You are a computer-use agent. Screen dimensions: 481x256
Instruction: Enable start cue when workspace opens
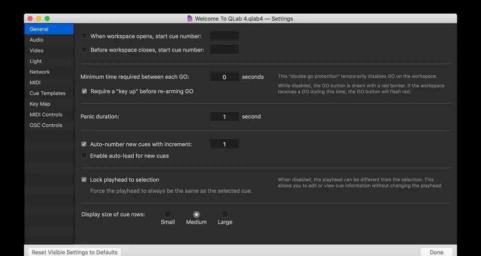tap(84, 36)
